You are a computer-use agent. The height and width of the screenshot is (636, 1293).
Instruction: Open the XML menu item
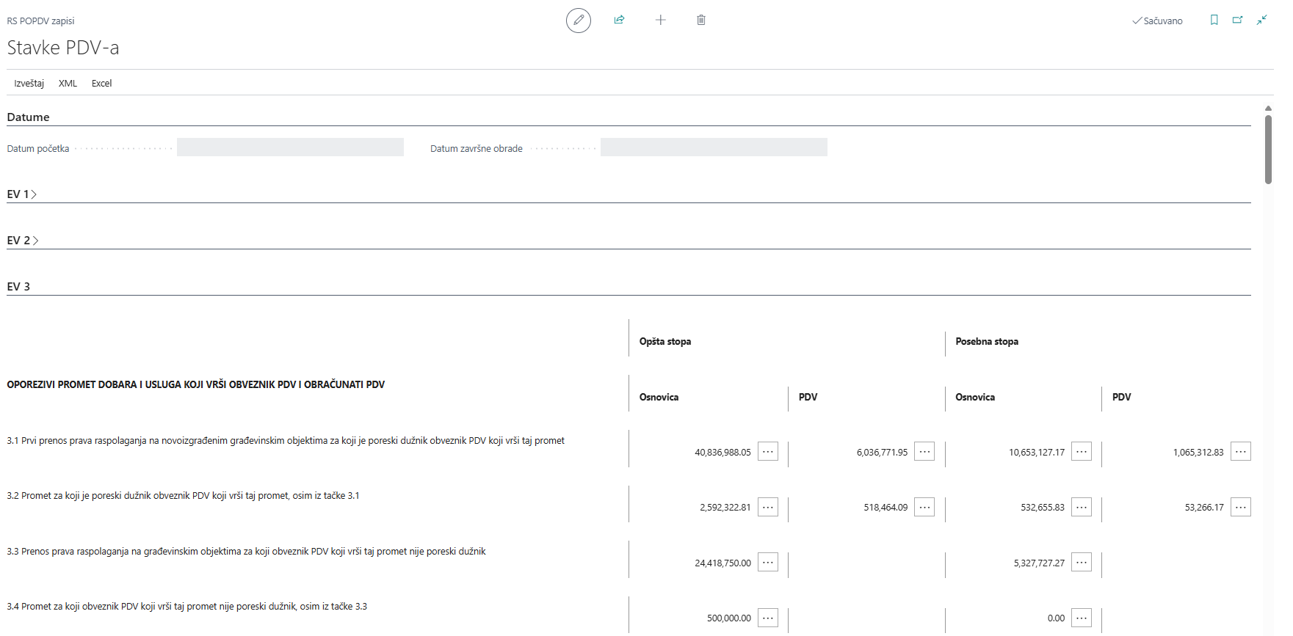point(68,84)
